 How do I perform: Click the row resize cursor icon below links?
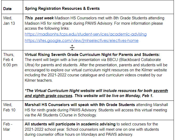pos(72,47)
